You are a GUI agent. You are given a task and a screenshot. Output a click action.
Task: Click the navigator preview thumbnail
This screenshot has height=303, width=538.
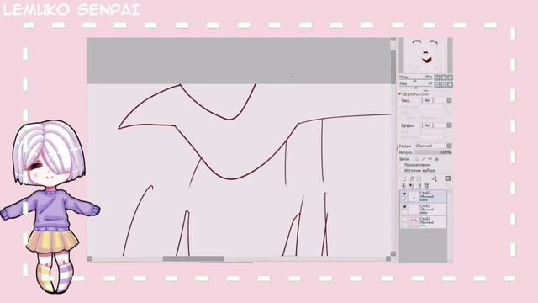425,56
